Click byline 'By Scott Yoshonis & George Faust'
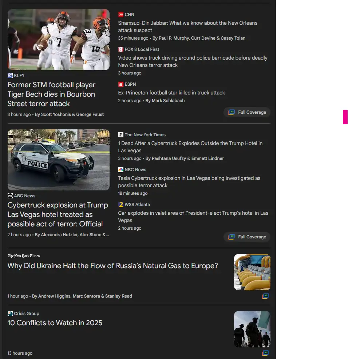The width and height of the screenshot is (348, 359). [69, 114]
